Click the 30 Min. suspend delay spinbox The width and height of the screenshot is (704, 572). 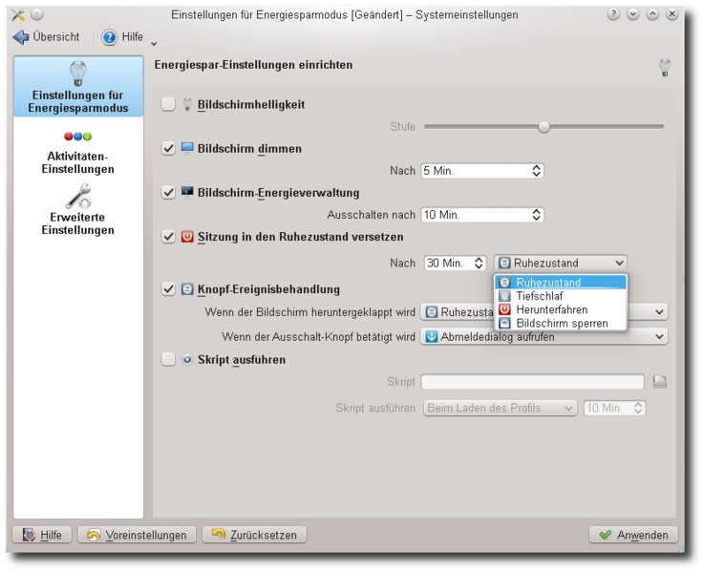pos(455,263)
